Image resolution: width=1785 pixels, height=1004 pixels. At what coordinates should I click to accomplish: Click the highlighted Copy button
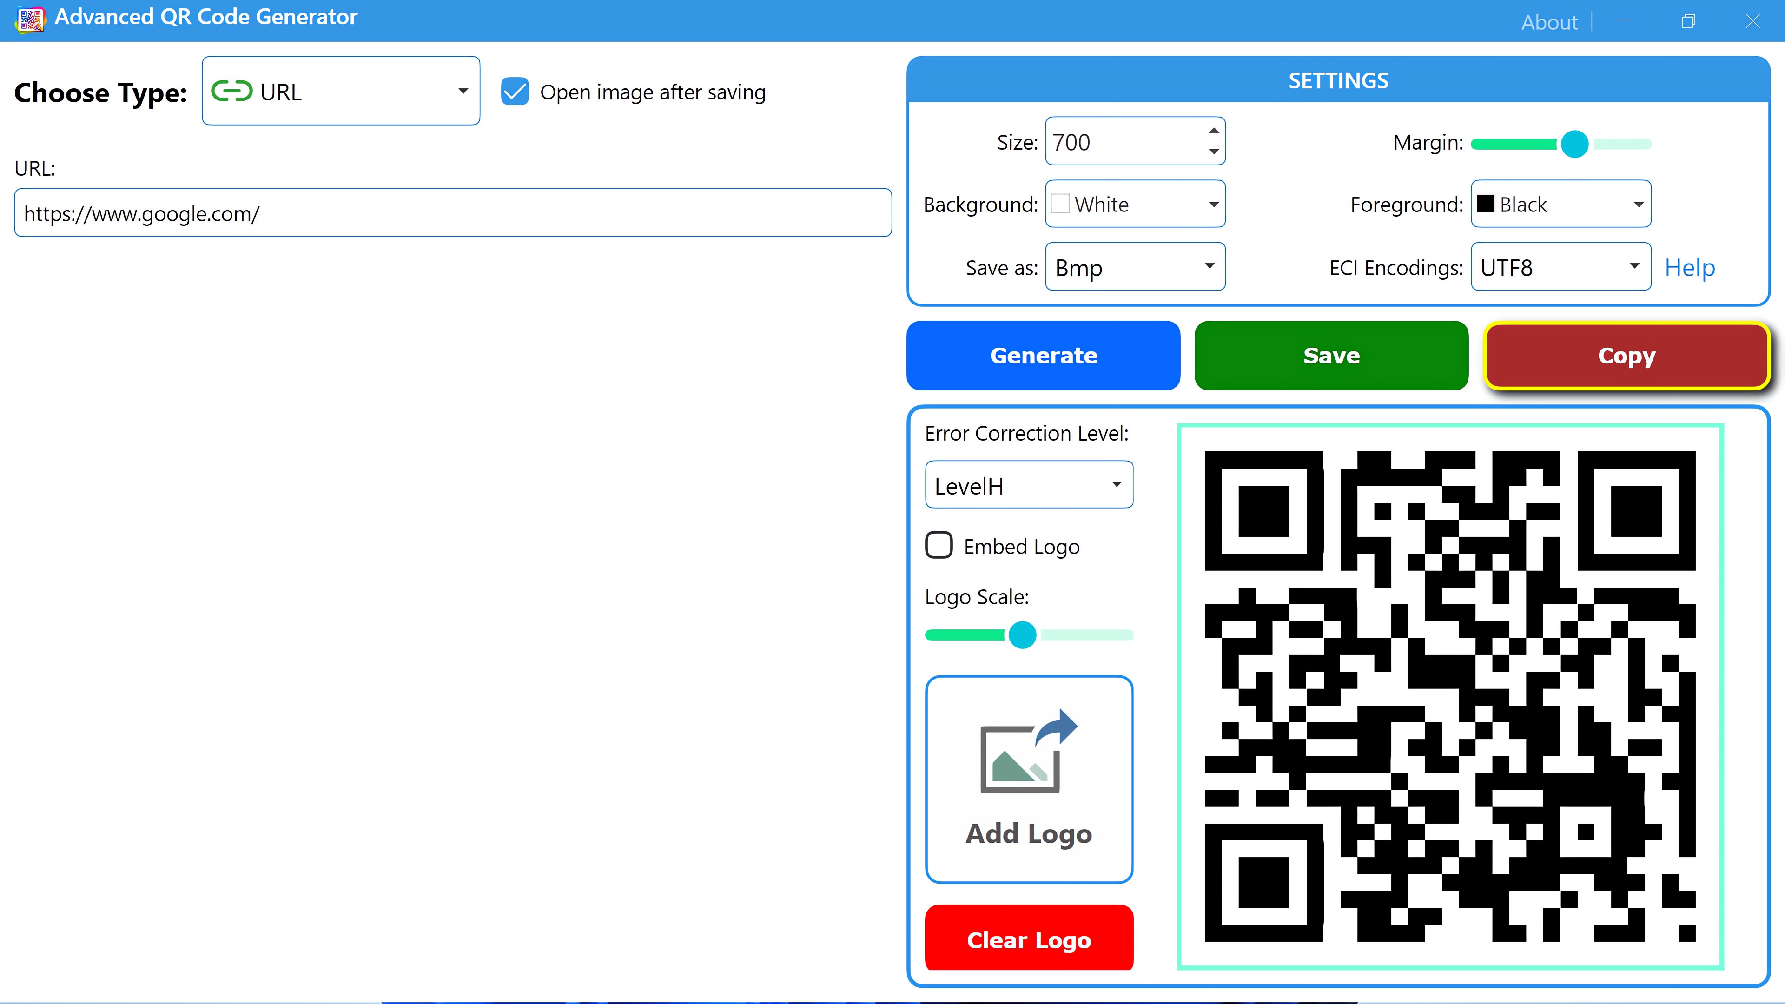1626,356
